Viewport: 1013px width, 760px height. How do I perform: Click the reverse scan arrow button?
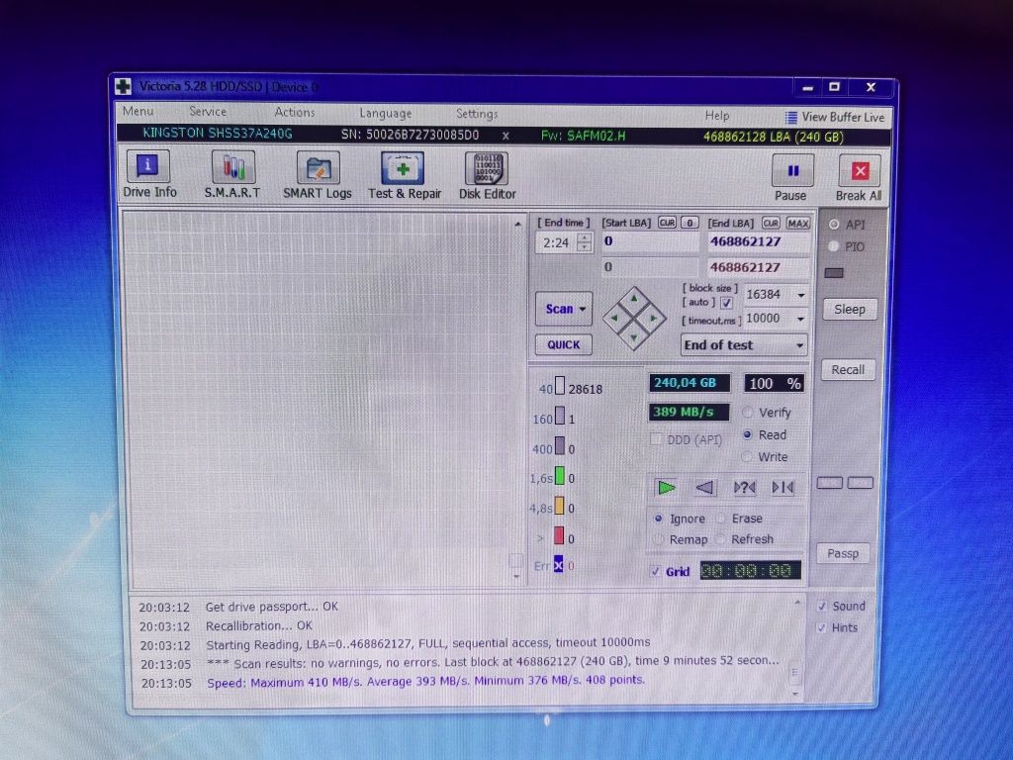[x=704, y=487]
